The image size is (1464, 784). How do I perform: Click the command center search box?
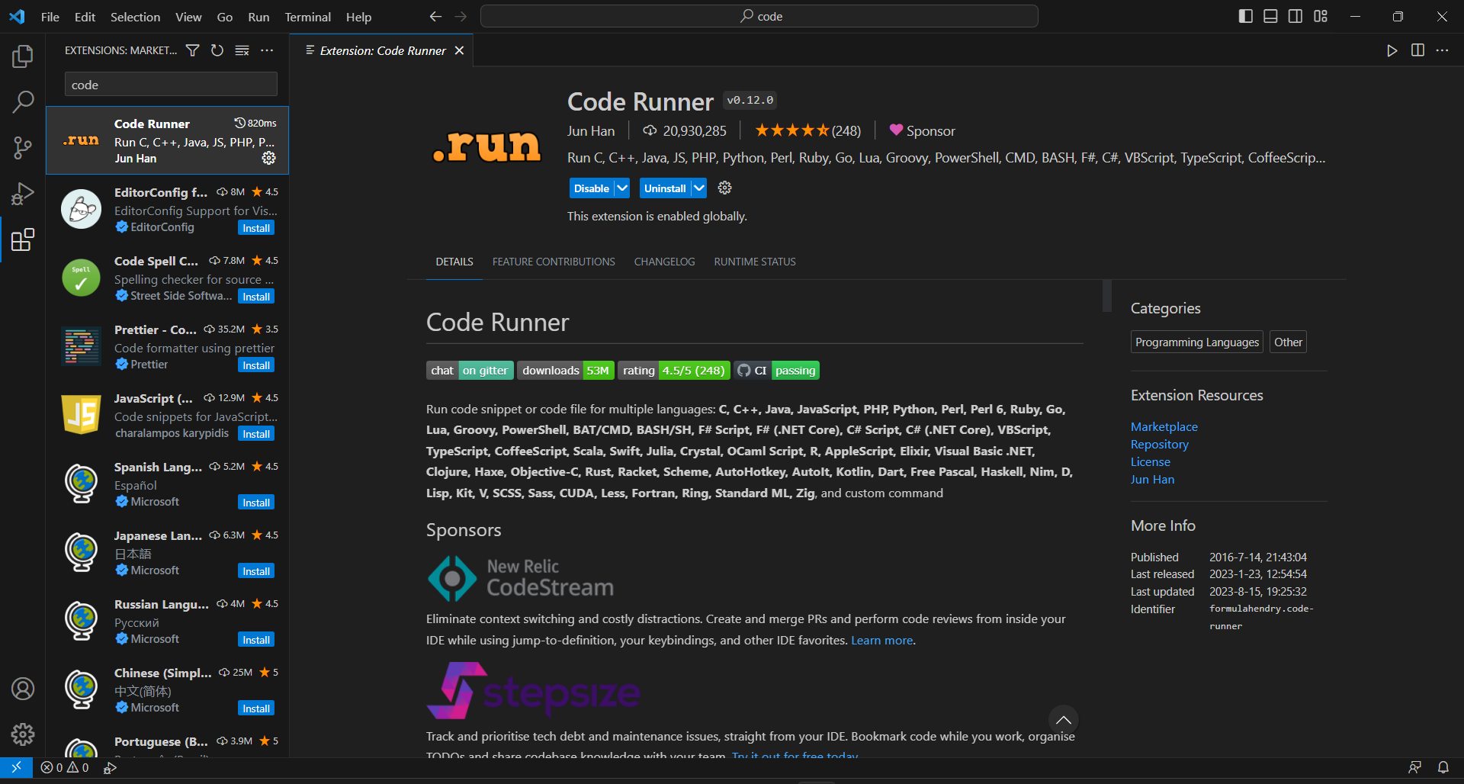tap(759, 16)
